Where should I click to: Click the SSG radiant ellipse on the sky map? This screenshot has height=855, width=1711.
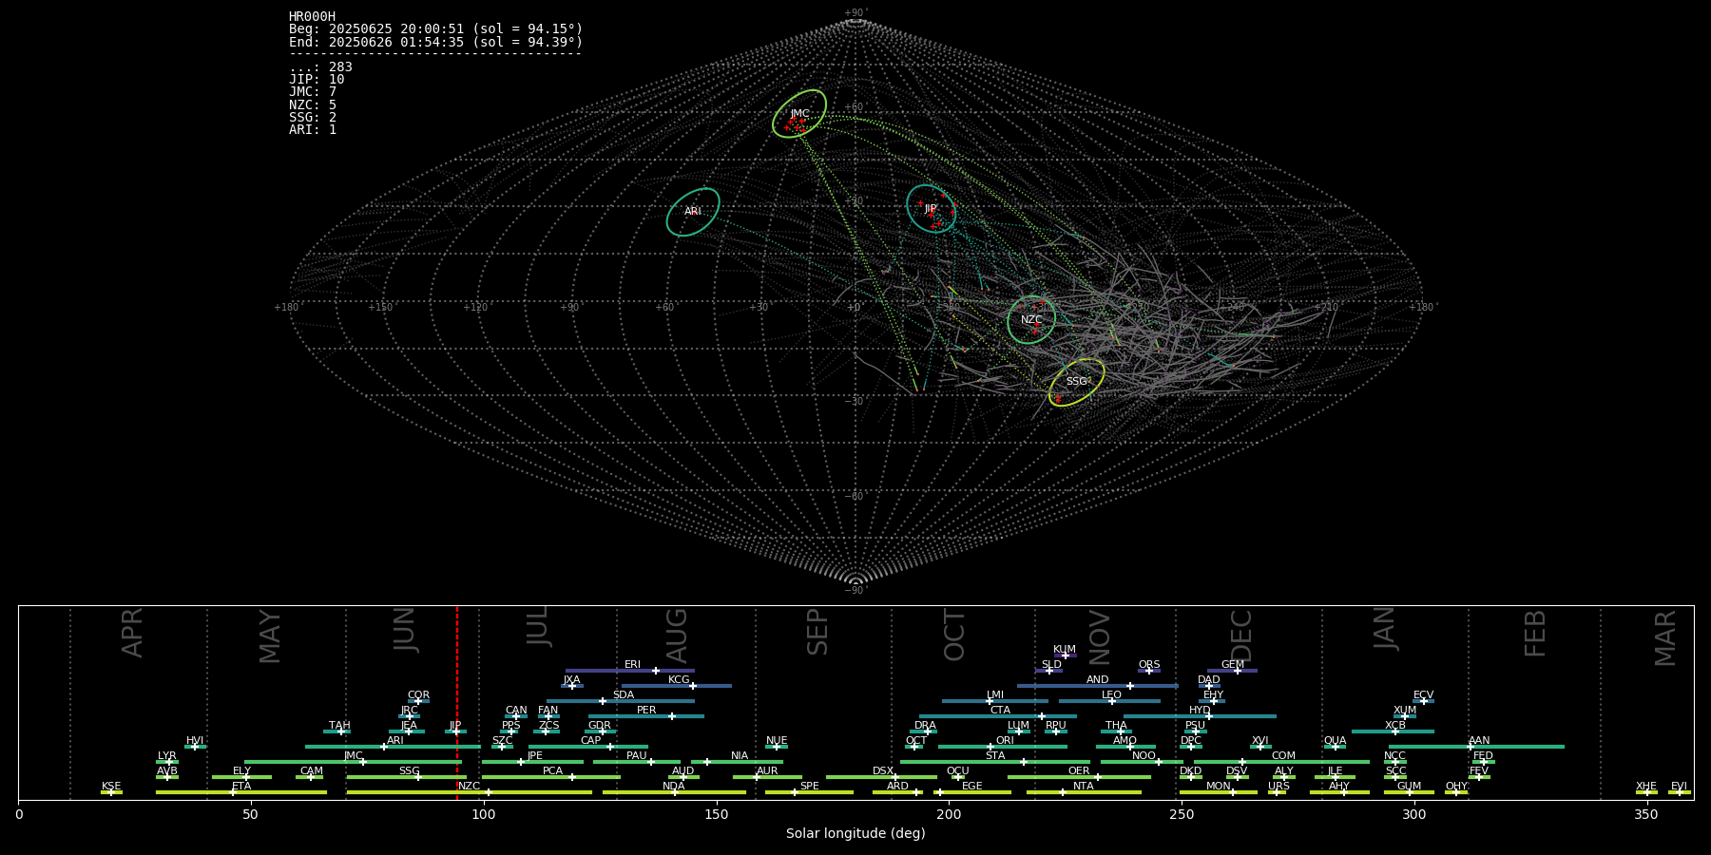click(1077, 382)
